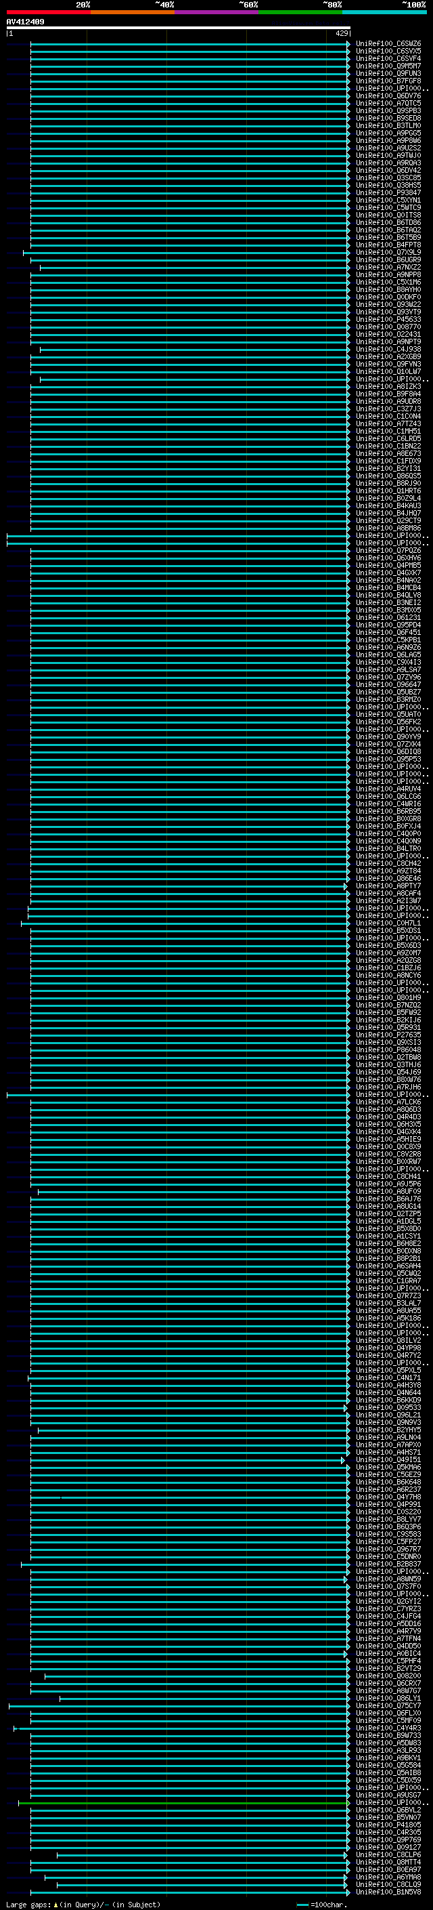Image resolution: width=433 pixels, height=1910 pixels.
Task: Select the UniRef100_C5WTC9 label
Action: pyautogui.click(x=388, y=207)
